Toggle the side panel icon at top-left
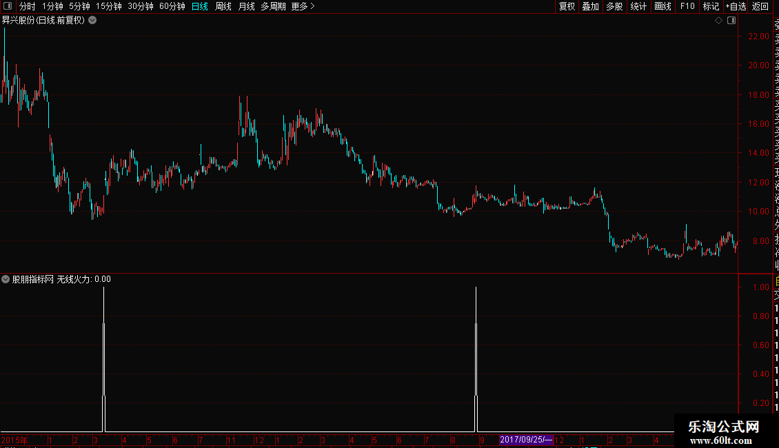Image resolution: width=779 pixels, height=448 pixels. tap(8, 6)
